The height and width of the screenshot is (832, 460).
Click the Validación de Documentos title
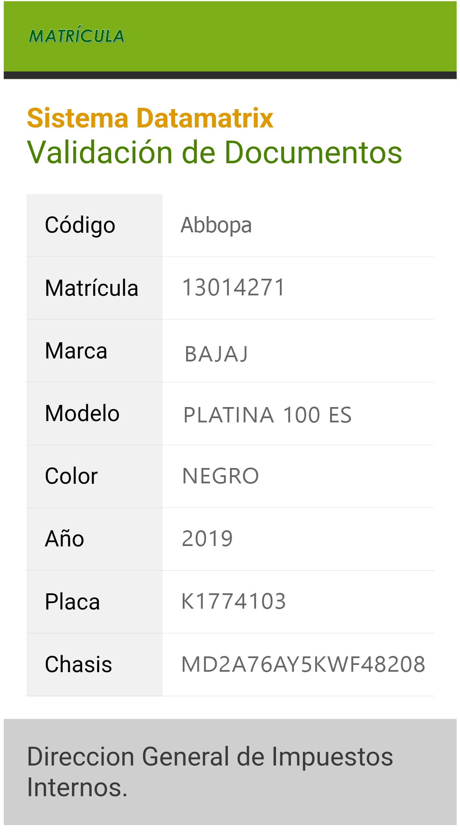tap(214, 152)
